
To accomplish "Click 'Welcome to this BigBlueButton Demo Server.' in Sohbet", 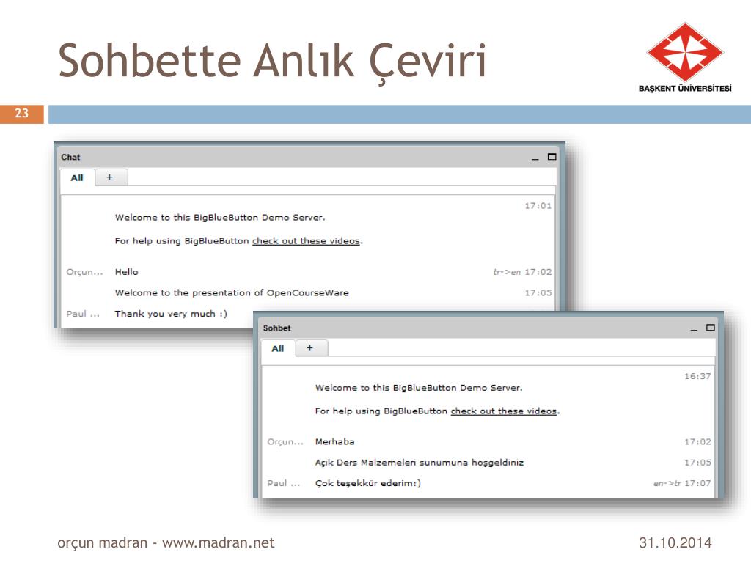I will (419, 388).
